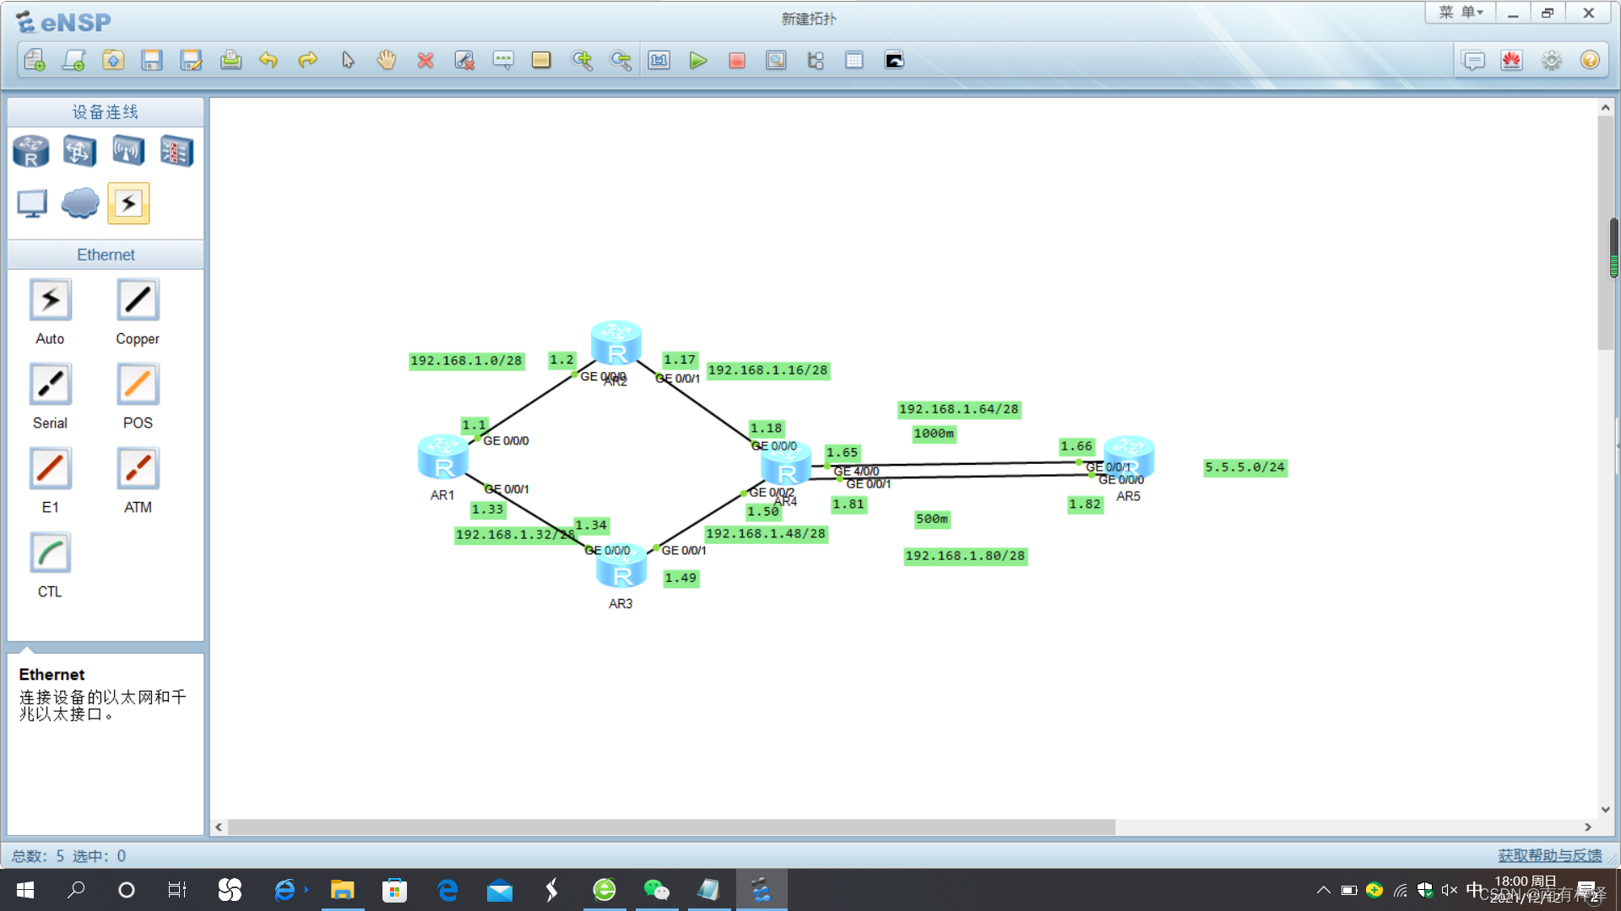Click the 1000m bandwidth label
Screen dimensions: 1621x911
(934, 434)
